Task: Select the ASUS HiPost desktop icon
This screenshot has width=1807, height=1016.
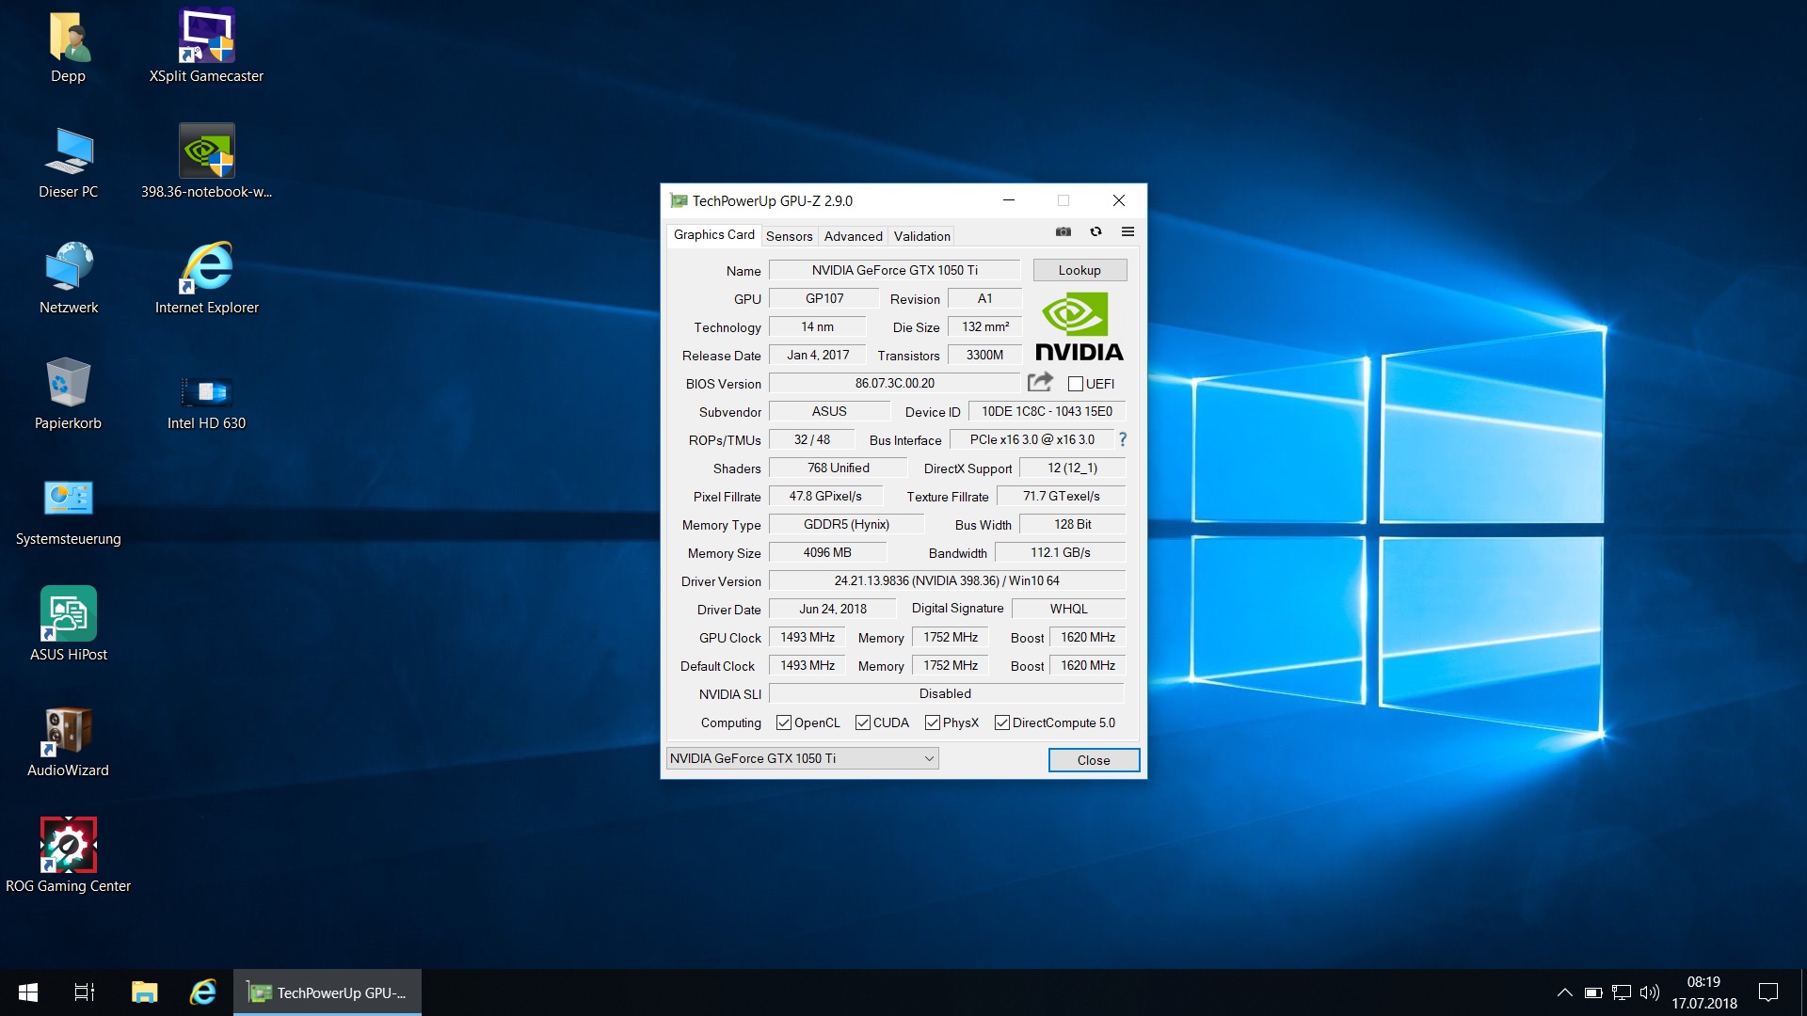Action: click(x=68, y=613)
